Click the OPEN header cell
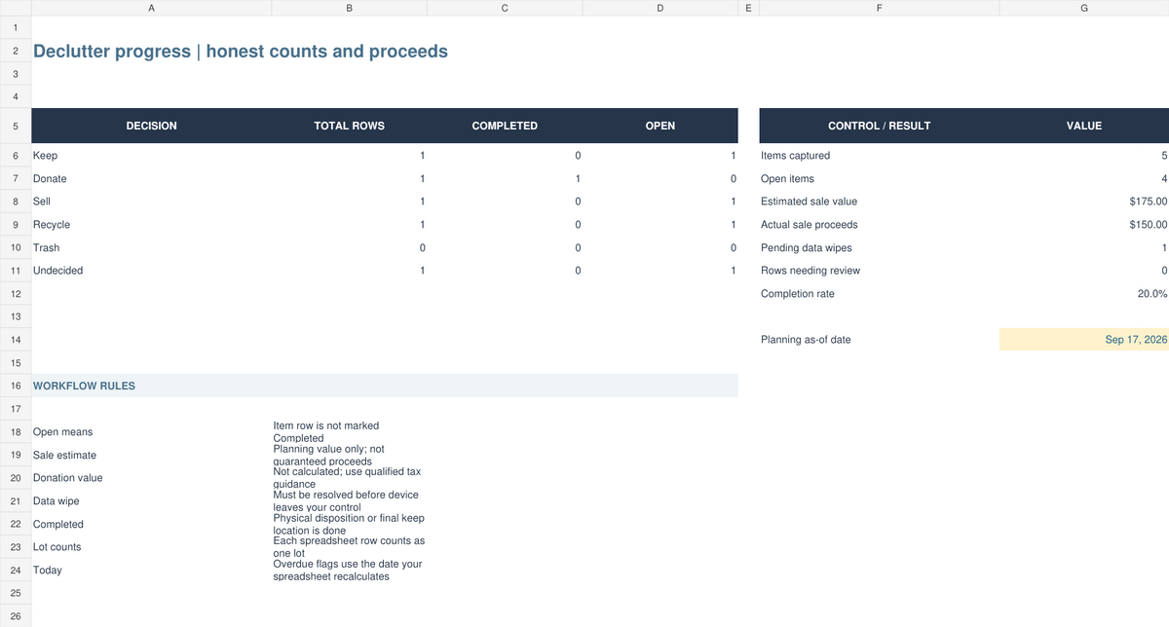 coord(660,126)
